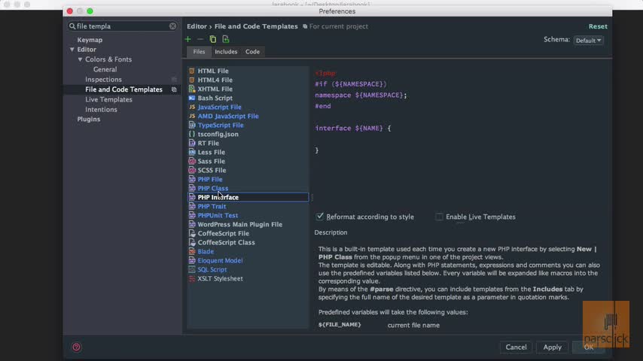Click the Reset to Default template icon
Viewport: 643px width, 361px height.
click(x=226, y=39)
